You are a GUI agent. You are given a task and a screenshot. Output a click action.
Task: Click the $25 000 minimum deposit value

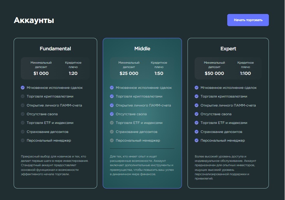point(129,74)
